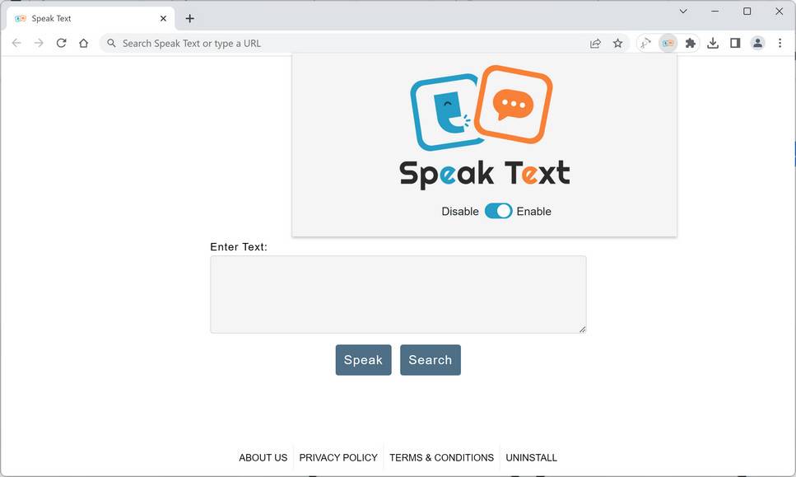Click the UNINSTALL link
This screenshot has width=796, height=477.
point(531,458)
